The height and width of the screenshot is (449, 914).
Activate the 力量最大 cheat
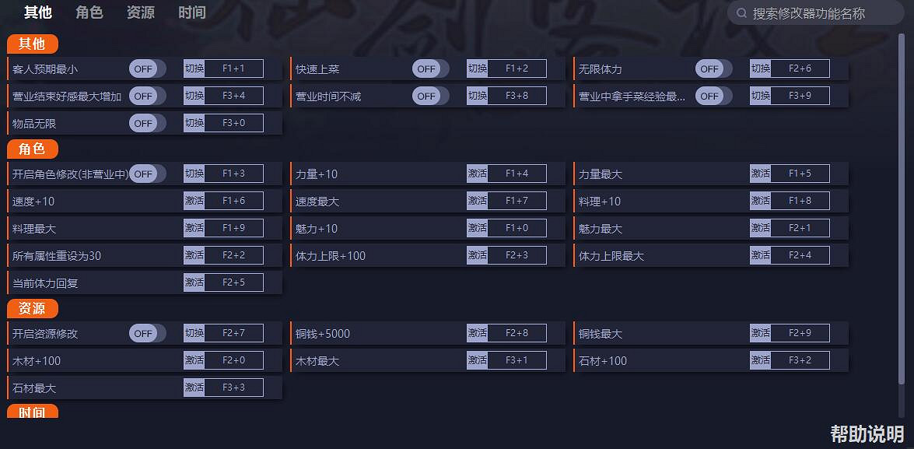click(x=760, y=174)
